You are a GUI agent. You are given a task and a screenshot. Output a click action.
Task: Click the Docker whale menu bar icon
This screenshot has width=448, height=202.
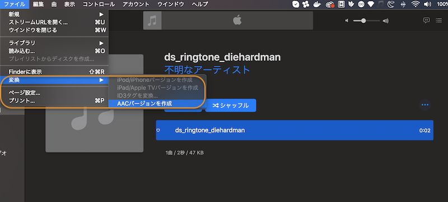click(x=317, y=4)
